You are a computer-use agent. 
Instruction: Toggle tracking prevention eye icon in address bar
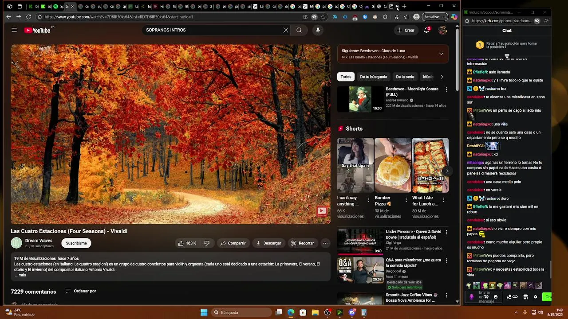tap(314, 17)
